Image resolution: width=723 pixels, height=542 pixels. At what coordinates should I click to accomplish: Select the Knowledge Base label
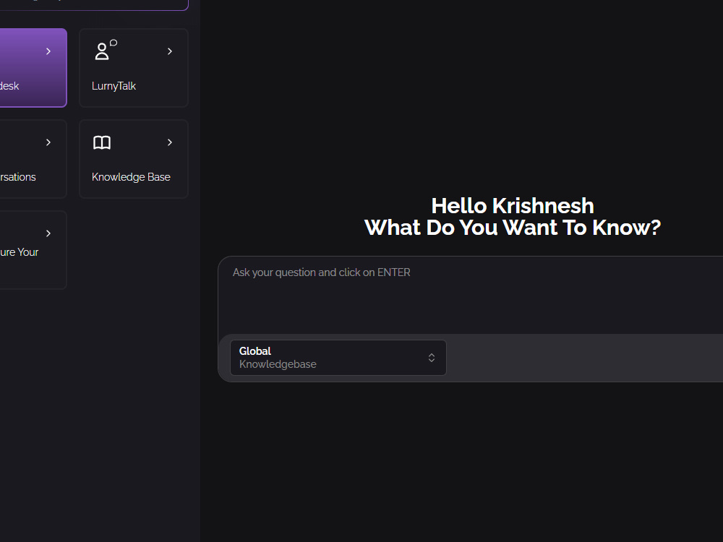click(x=131, y=178)
